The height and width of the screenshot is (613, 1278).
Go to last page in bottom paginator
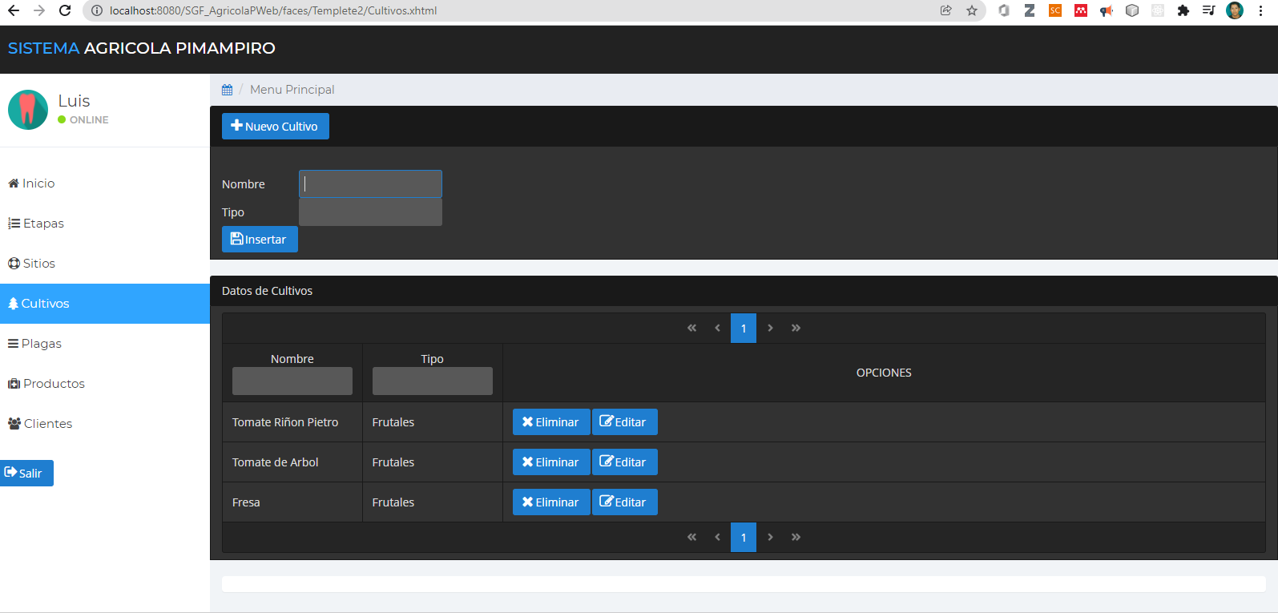(796, 537)
